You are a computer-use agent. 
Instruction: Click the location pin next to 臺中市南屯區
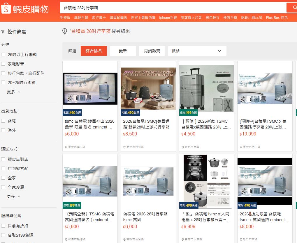coord(66,147)
